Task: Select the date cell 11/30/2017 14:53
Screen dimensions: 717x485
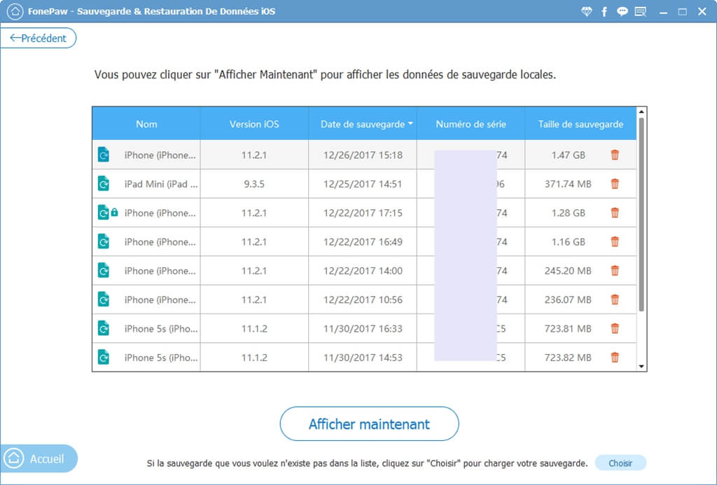Action: [x=363, y=357]
